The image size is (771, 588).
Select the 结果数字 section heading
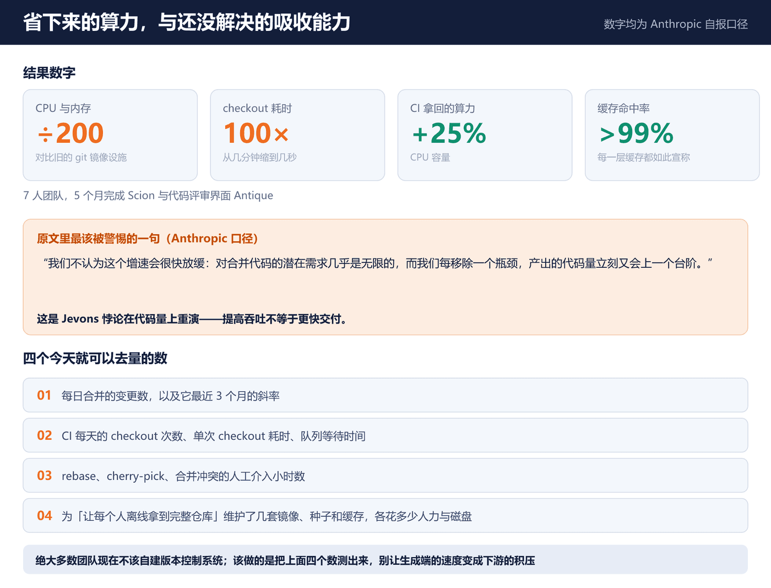coord(49,73)
